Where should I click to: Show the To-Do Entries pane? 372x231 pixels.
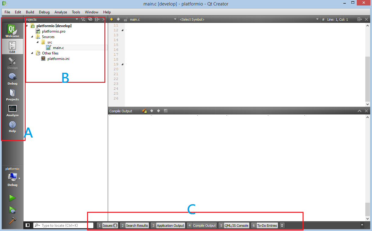265,226
